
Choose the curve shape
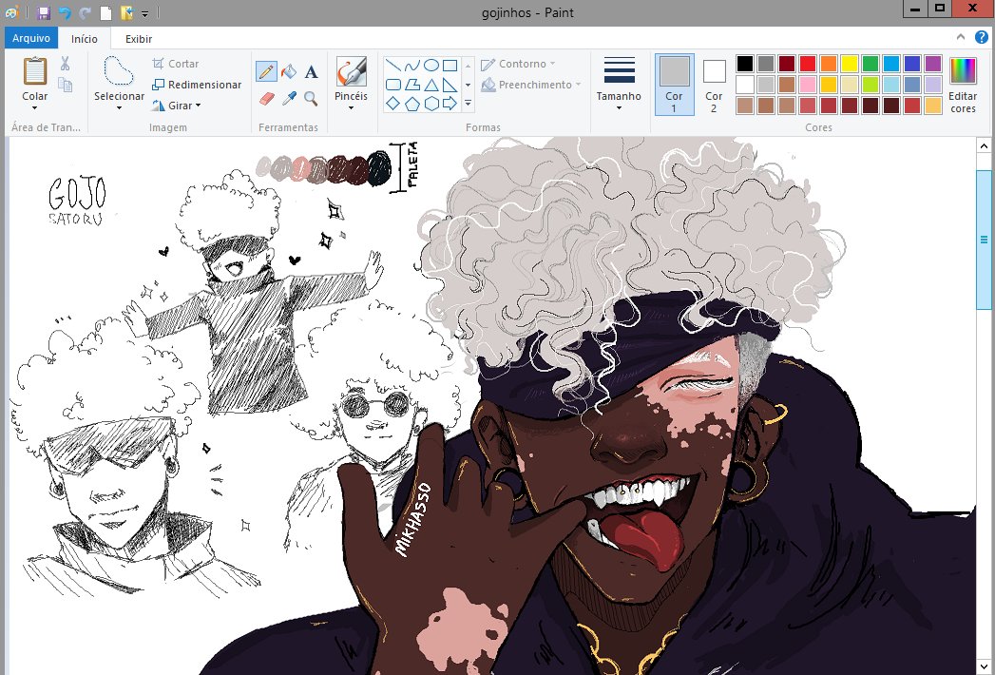click(412, 65)
